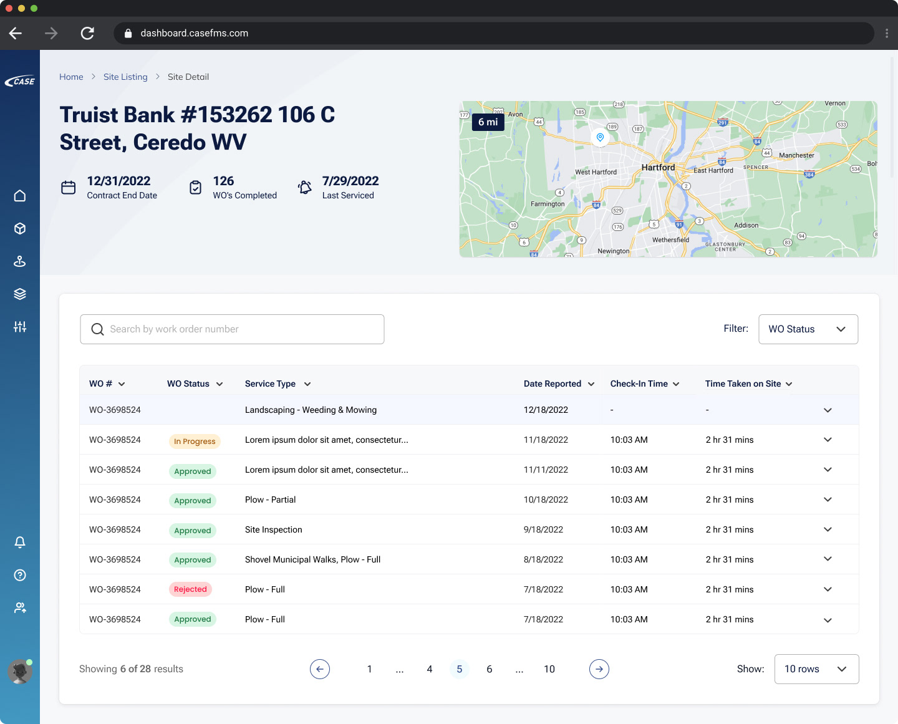Go to page 4

click(430, 669)
